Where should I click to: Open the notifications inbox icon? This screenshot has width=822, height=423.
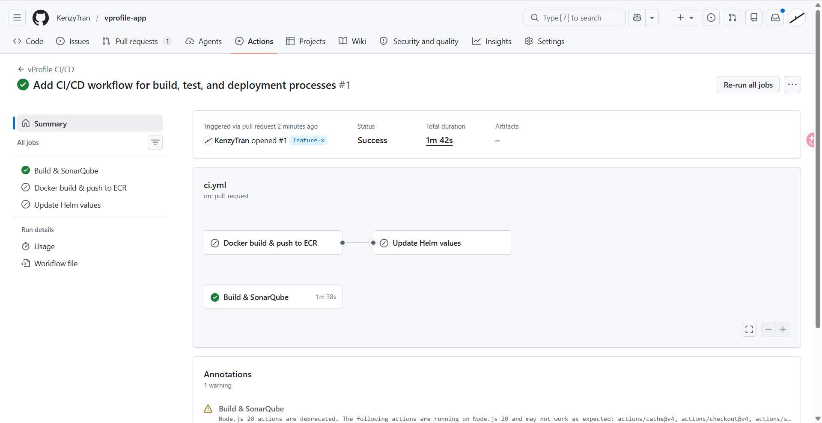(775, 18)
